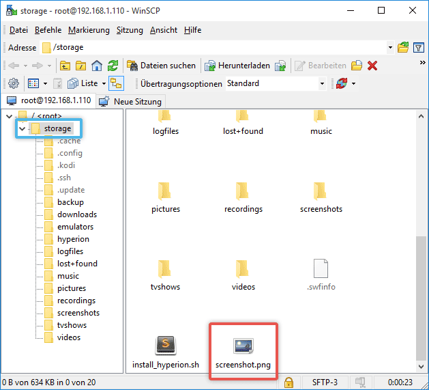Toggle the directory tree panel button
Screen dimensions: 429x390
[117, 83]
